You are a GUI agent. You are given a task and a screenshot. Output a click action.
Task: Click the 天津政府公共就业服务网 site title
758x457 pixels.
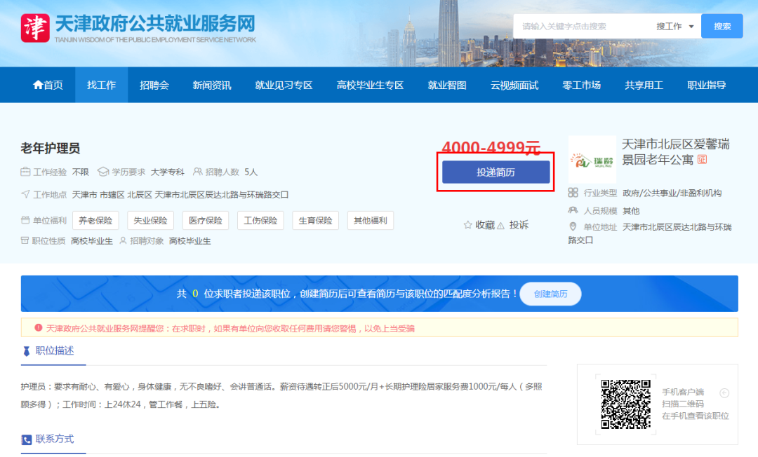155,24
